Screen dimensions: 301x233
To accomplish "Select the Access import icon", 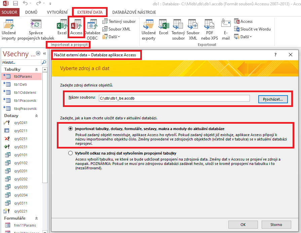I will tap(76, 28).
